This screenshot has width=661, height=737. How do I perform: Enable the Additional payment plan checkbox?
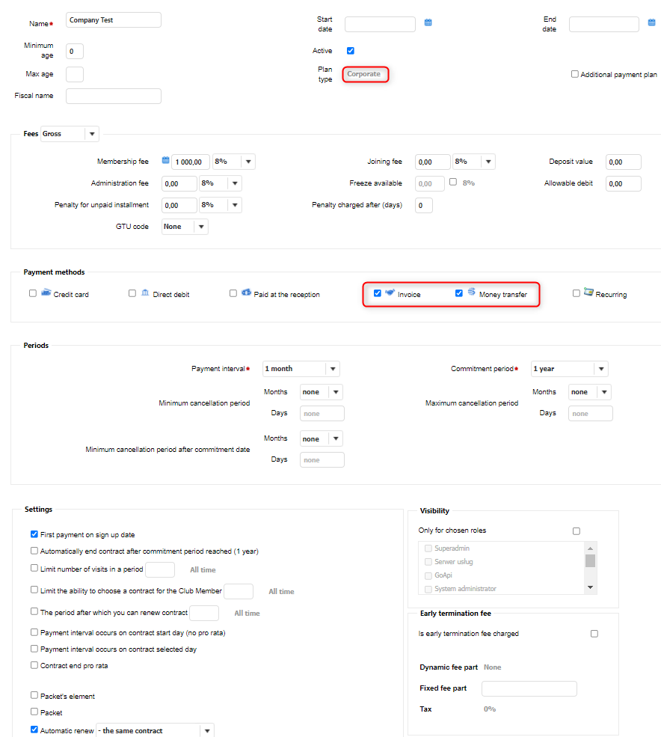(x=575, y=74)
